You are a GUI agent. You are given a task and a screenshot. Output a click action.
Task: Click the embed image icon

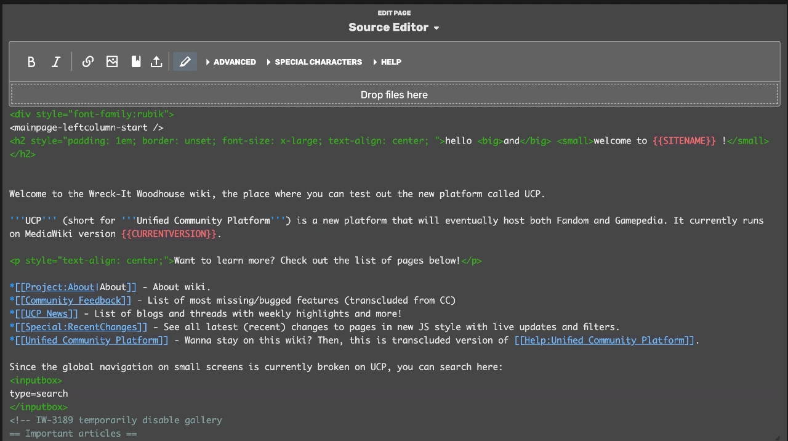point(112,62)
